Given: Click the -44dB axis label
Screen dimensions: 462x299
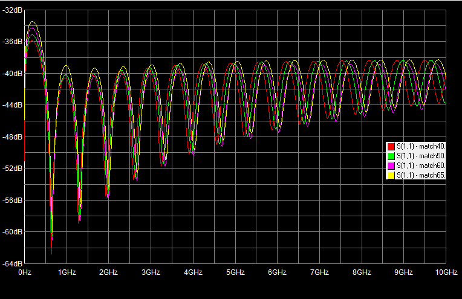Looking at the screenshot, I should (x=12, y=104).
